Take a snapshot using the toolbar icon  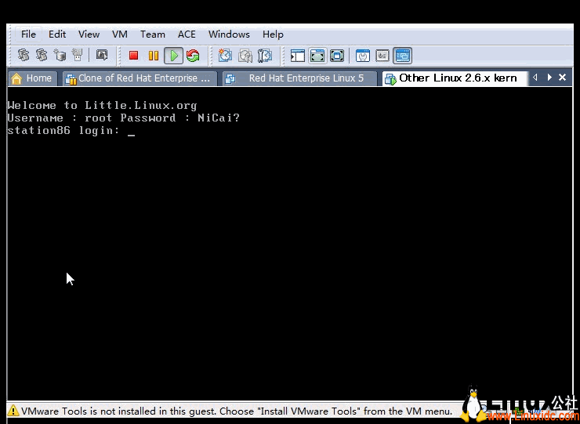(225, 56)
